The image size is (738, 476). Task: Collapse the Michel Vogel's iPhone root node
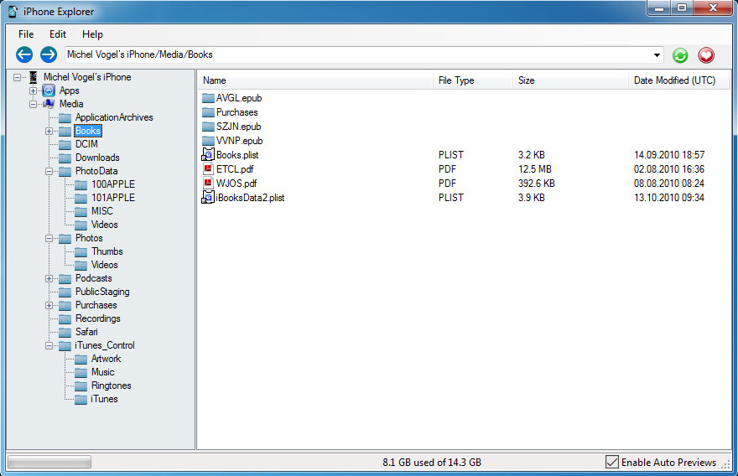18,77
